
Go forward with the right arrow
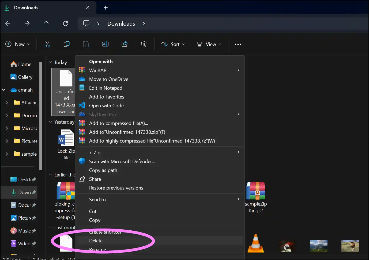pos(27,23)
